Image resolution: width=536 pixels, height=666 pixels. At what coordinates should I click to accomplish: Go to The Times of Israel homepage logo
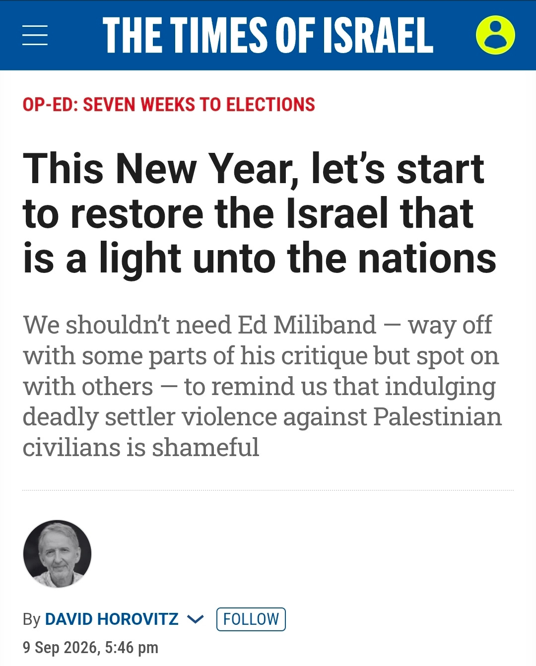268,35
